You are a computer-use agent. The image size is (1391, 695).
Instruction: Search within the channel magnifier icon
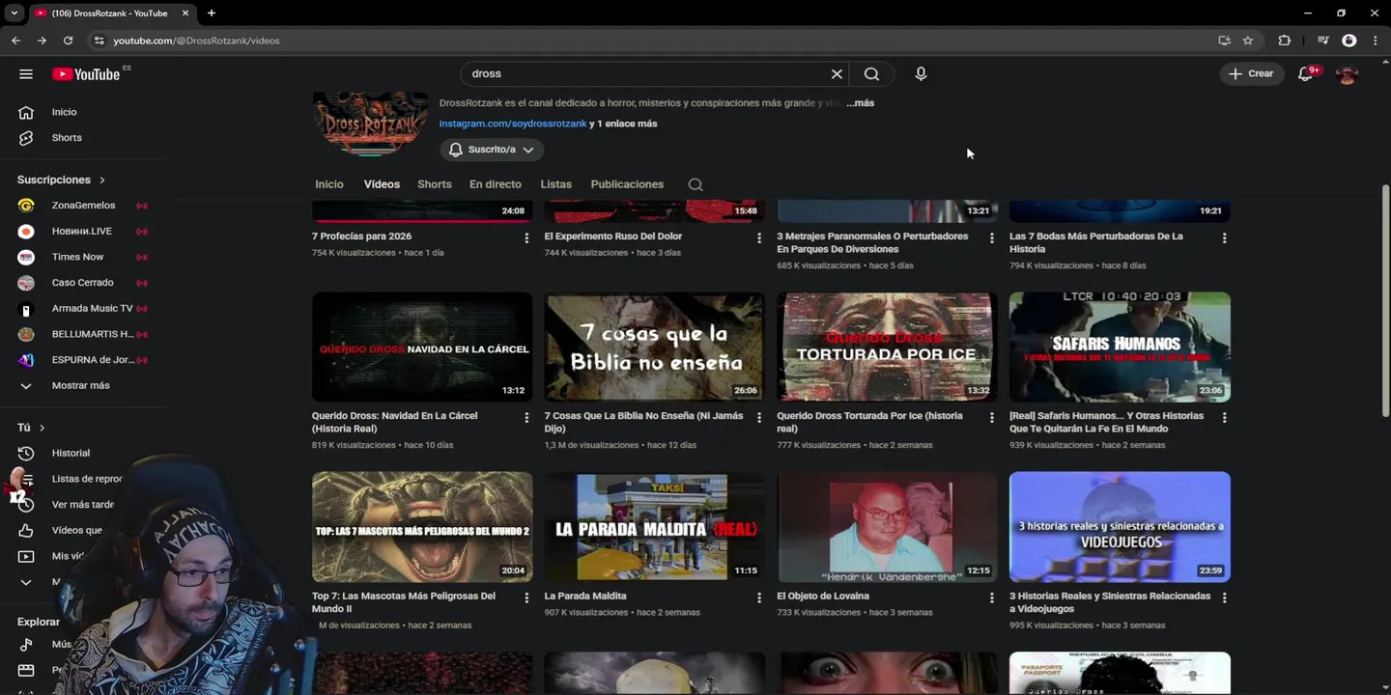695,184
